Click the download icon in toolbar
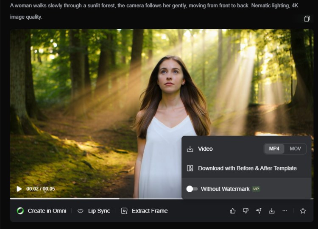The width and height of the screenshot is (318, 229). tap(272, 211)
